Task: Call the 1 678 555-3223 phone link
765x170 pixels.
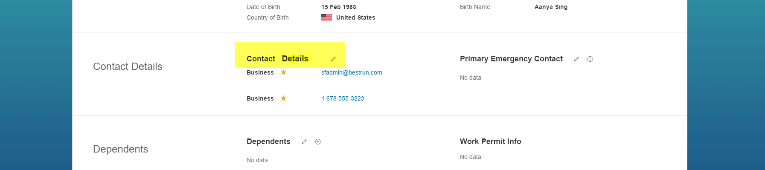Action: [x=343, y=98]
